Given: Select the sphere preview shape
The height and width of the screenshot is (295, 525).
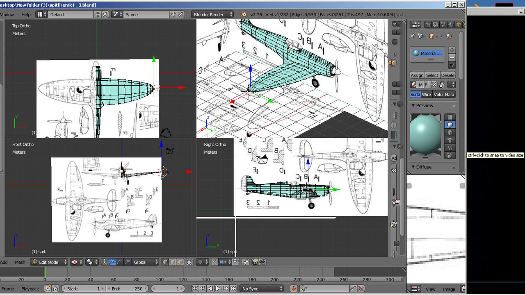Looking at the screenshot, I should coord(450,125).
